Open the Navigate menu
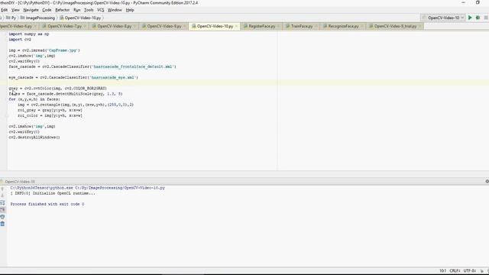489x275 pixels. click(31, 10)
